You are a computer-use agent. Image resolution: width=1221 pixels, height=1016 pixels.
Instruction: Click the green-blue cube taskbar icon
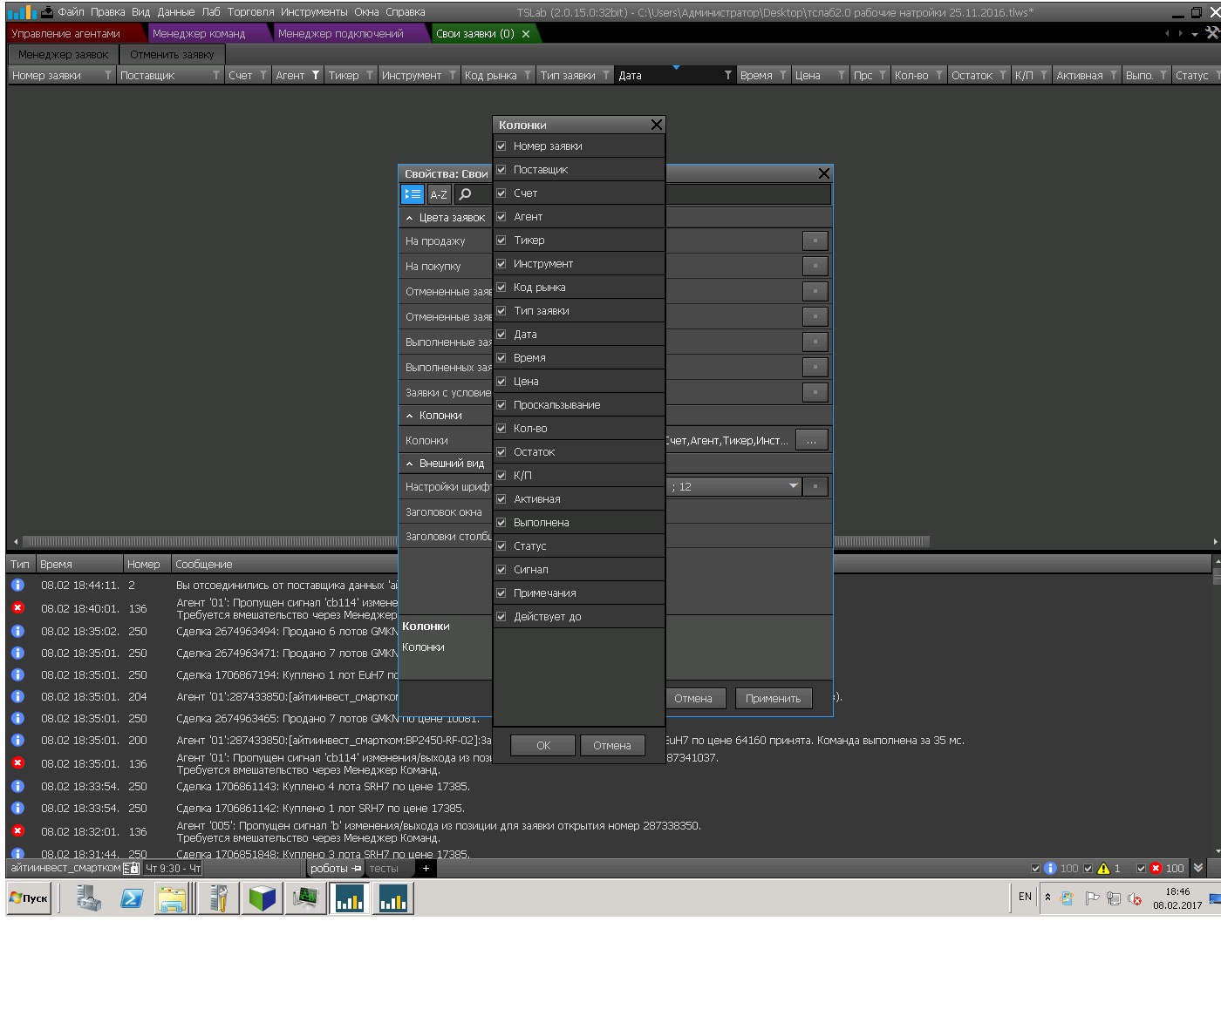[262, 898]
